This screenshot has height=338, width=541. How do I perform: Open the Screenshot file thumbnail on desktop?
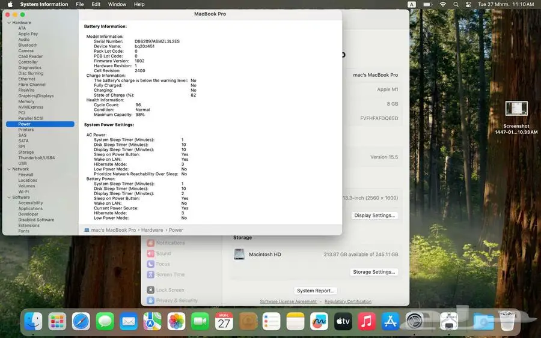(x=516, y=109)
